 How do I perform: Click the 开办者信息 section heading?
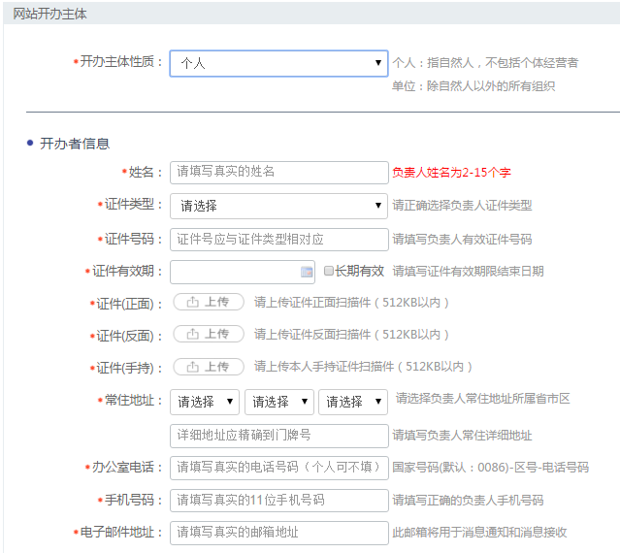(x=74, y=143)
